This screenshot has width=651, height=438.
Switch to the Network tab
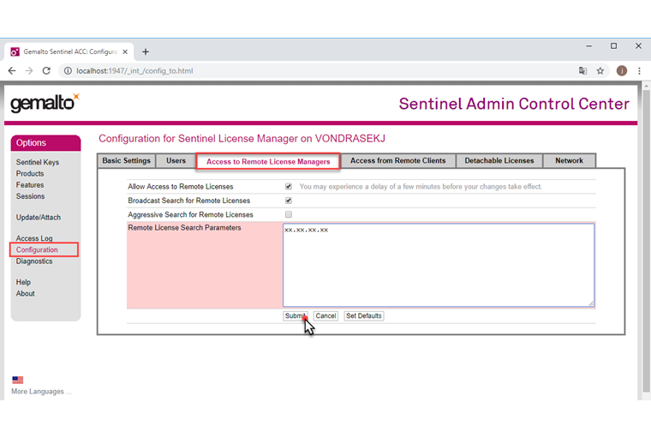570,161
